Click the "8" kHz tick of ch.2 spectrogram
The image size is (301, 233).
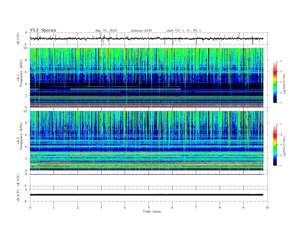click(x=26, y=123)
